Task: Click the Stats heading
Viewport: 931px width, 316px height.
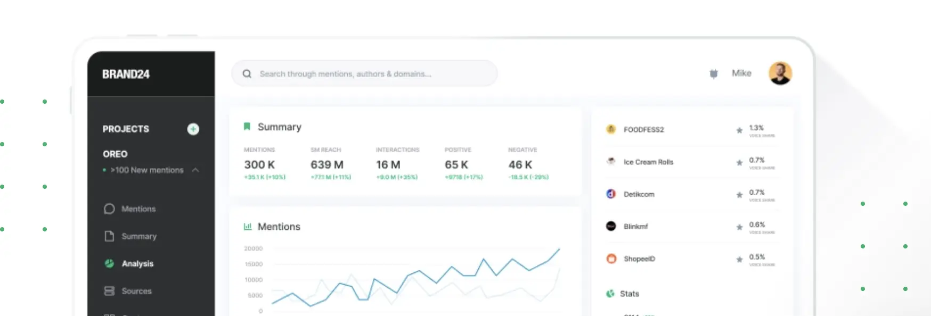Action: tap(630, 294)
